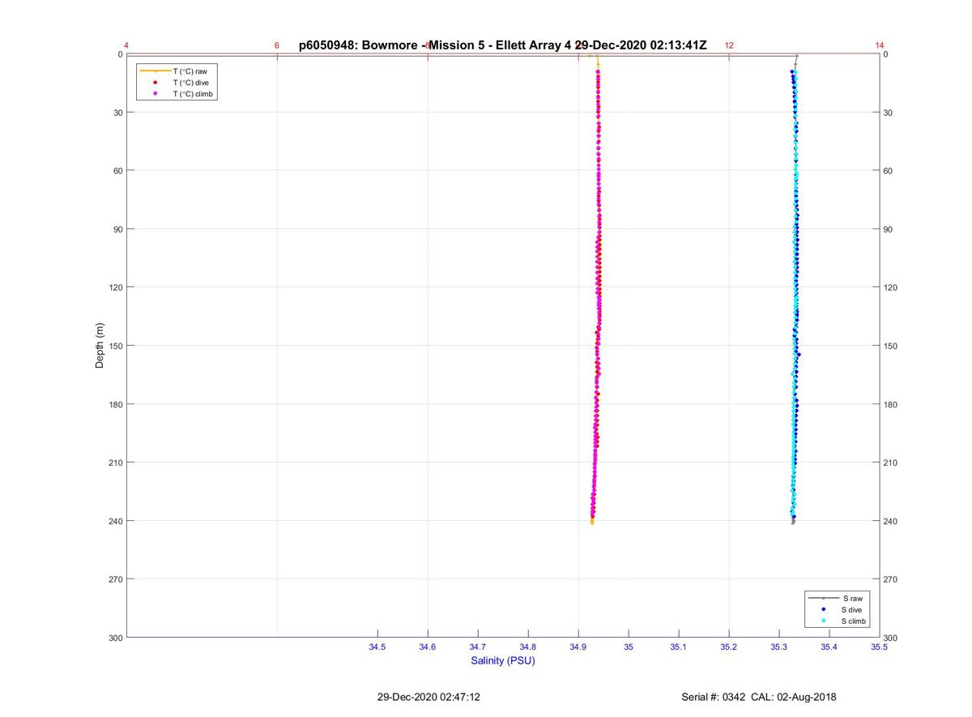The height and width of the screenshot is (717, 972).
Task: Click the 240 tick on right depth axis
Action: (x=890, y=521)
